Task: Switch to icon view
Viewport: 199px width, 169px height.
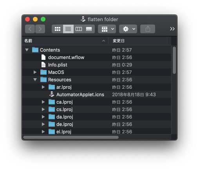Action: pyautogui.click(x=58, y=29)
